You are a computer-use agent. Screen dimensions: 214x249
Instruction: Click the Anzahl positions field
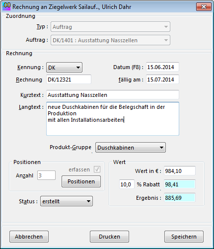pyautogui.click(x=46, y=175)
